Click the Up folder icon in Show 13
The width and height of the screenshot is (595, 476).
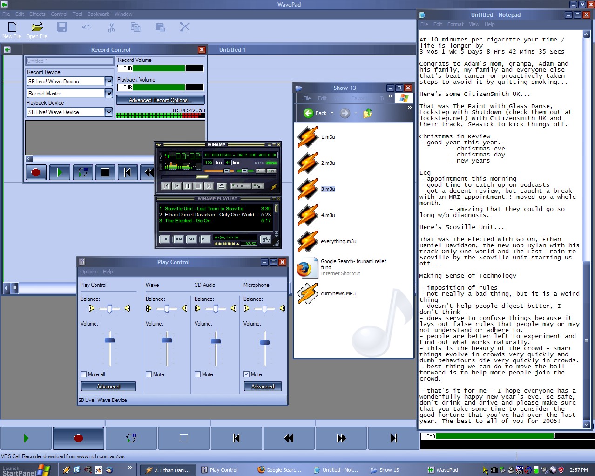(x=368, y=113)
